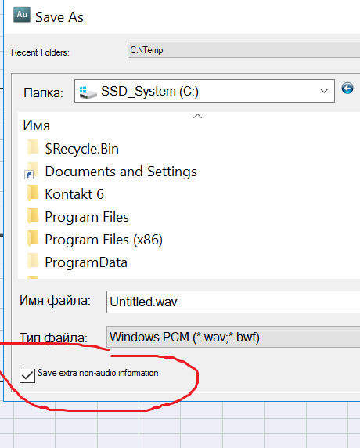Image resolution: width=360 pixels, height=448 pixels.
Task: Open the Тип файла Windows PCM dropdown
Action: 233,337
